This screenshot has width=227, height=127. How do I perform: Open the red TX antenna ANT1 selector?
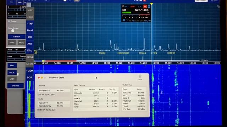point(133,6)
